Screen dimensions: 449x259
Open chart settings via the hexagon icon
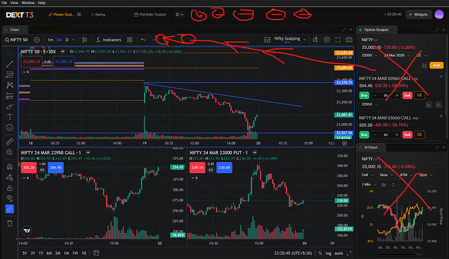[327, 40]
